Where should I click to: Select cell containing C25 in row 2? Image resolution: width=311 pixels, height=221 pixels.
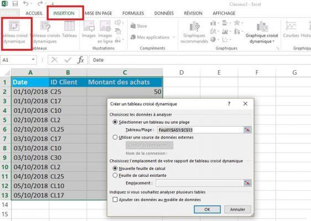(68, 92)
